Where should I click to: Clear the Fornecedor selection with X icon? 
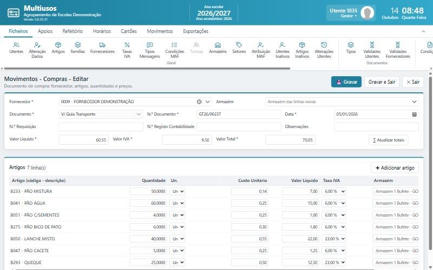click(199, 102)
